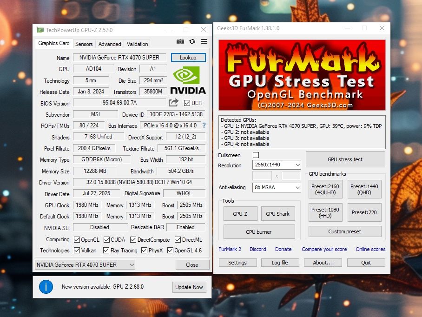The image size is (422, 317).
Task: Start the GPU stress test
Action: click(345, 159)
